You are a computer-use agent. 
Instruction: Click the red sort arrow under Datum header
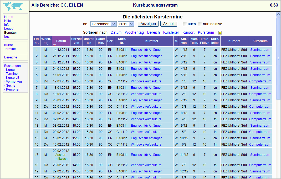coord(54,45)
